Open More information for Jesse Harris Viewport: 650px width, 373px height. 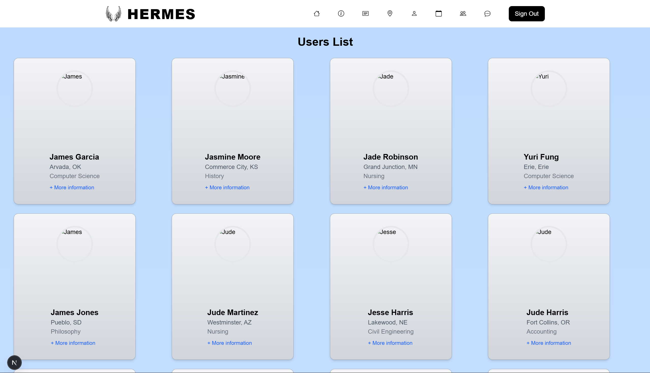pyautogui.click(x=390, y=343)
